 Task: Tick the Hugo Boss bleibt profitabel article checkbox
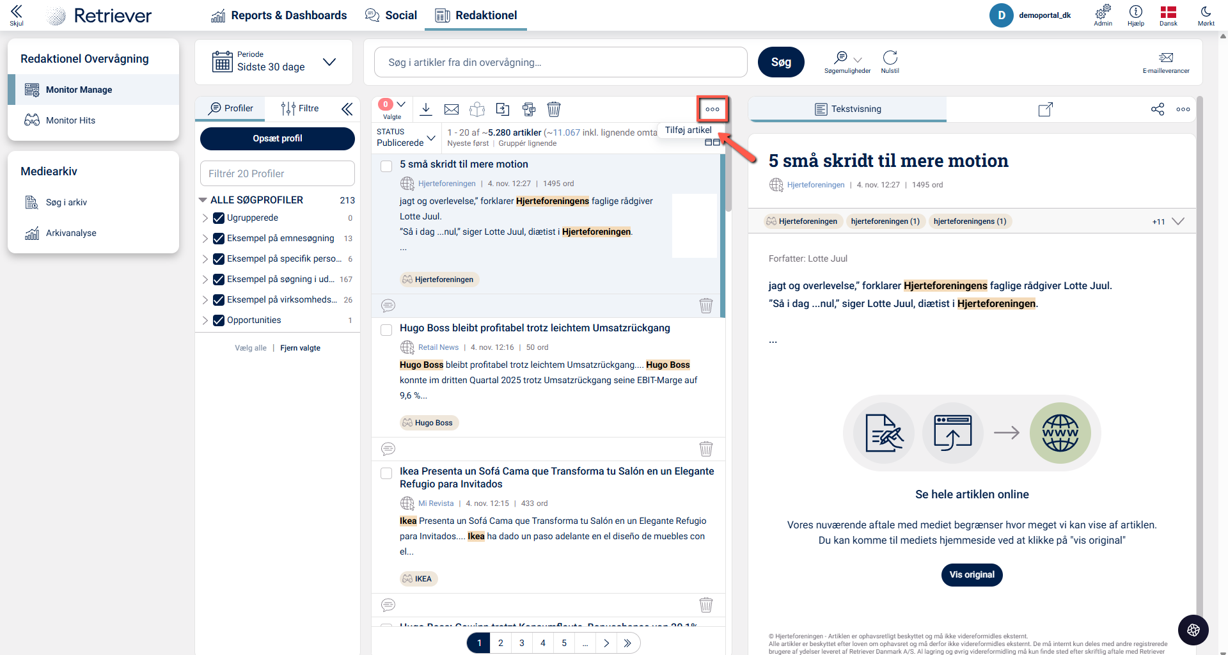[x=386, y=330]
